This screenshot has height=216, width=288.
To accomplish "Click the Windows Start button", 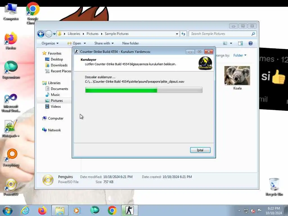I will coord(8,210).
